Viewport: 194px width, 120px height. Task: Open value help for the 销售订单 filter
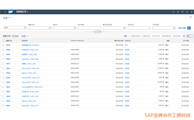pyautogui.click(x=50, y=28)
